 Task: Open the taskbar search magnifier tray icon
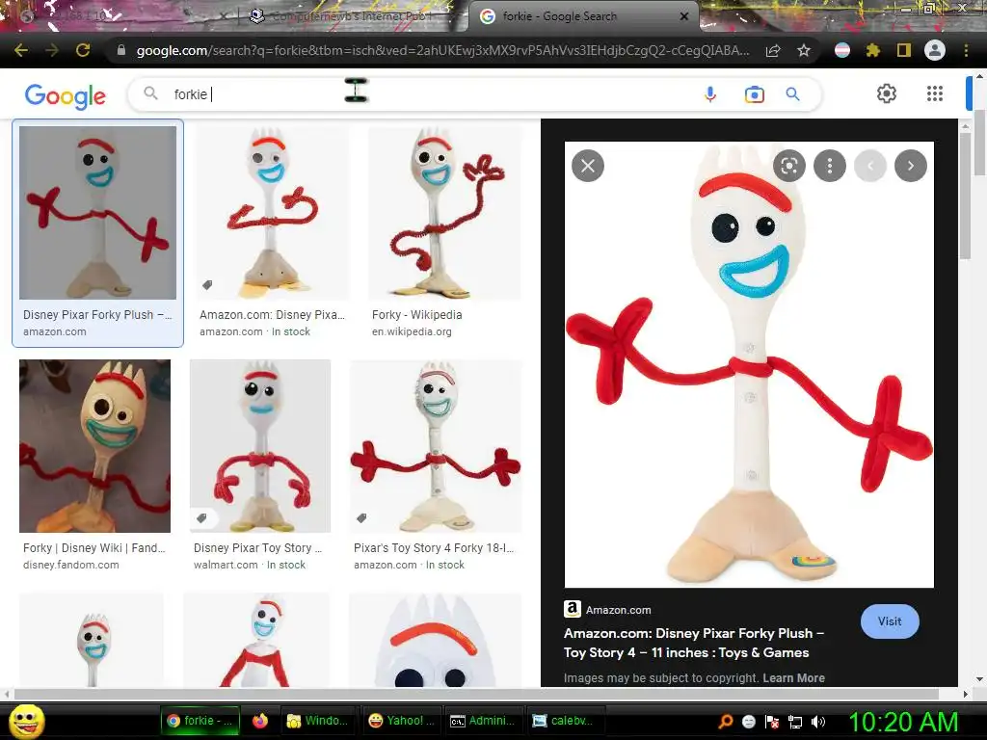(x=726, y=721)
